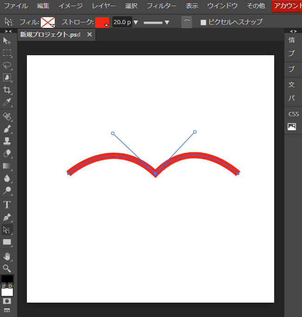
Task: Select the Dodge tool
Action: click(7, 191)
